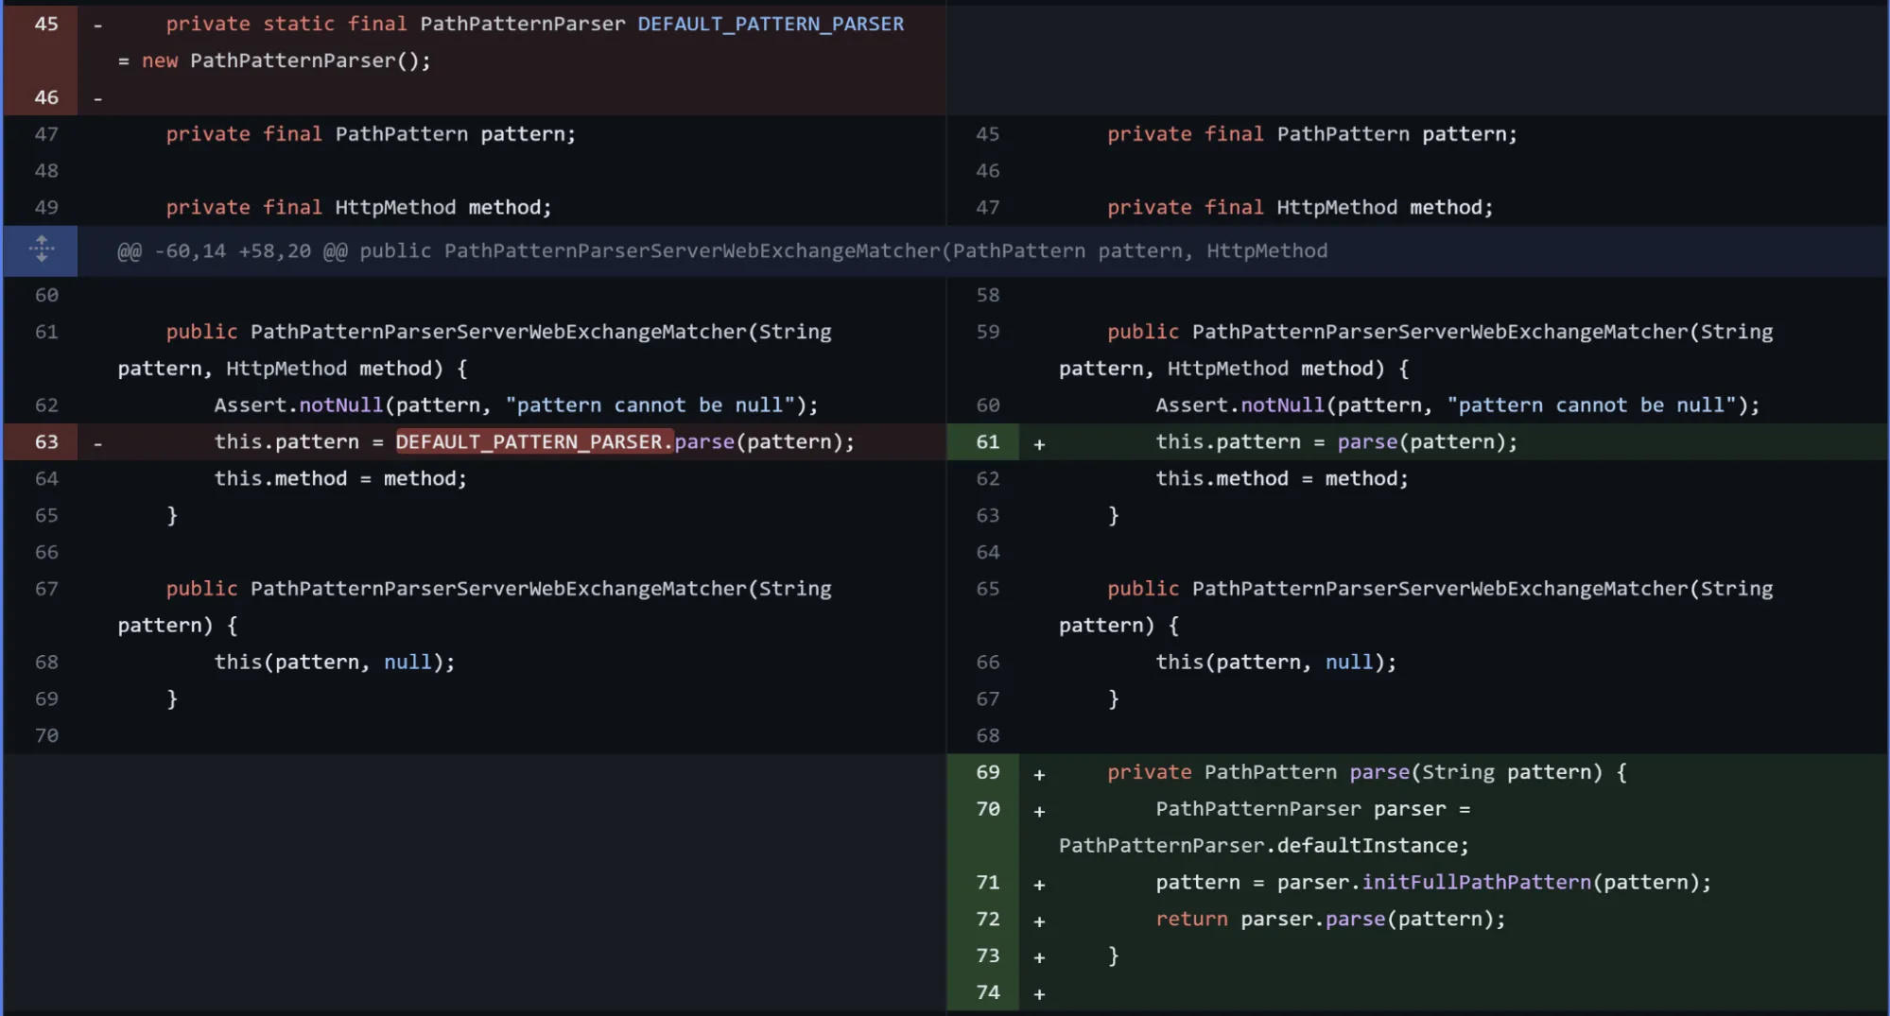
Task: Select removed line number 63
Action: (46, 441)
